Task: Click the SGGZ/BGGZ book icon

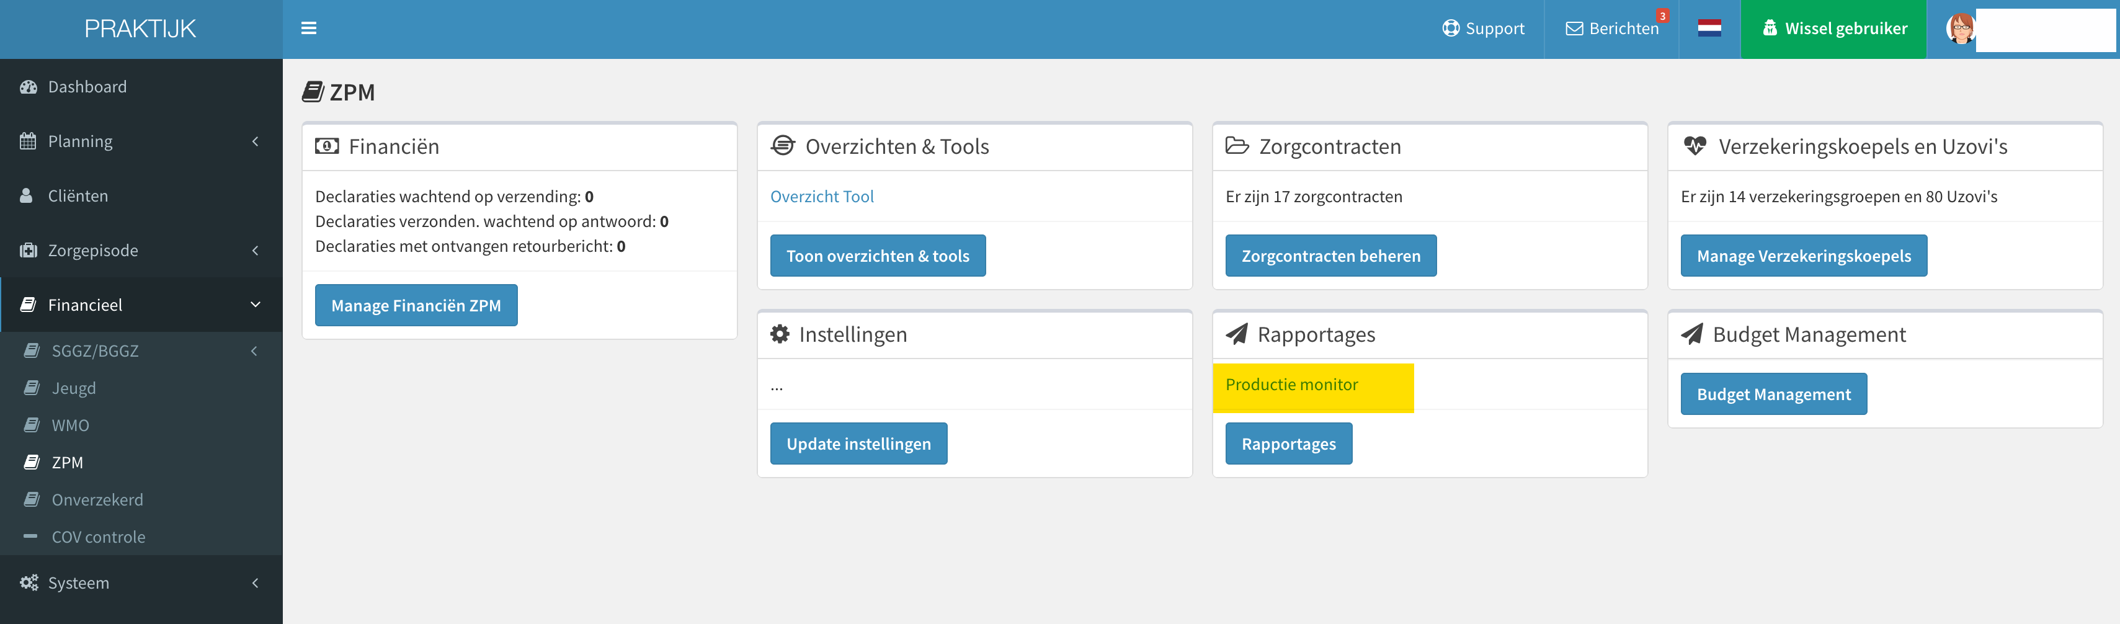Action: pyautogui.click(x=32, y=350)
